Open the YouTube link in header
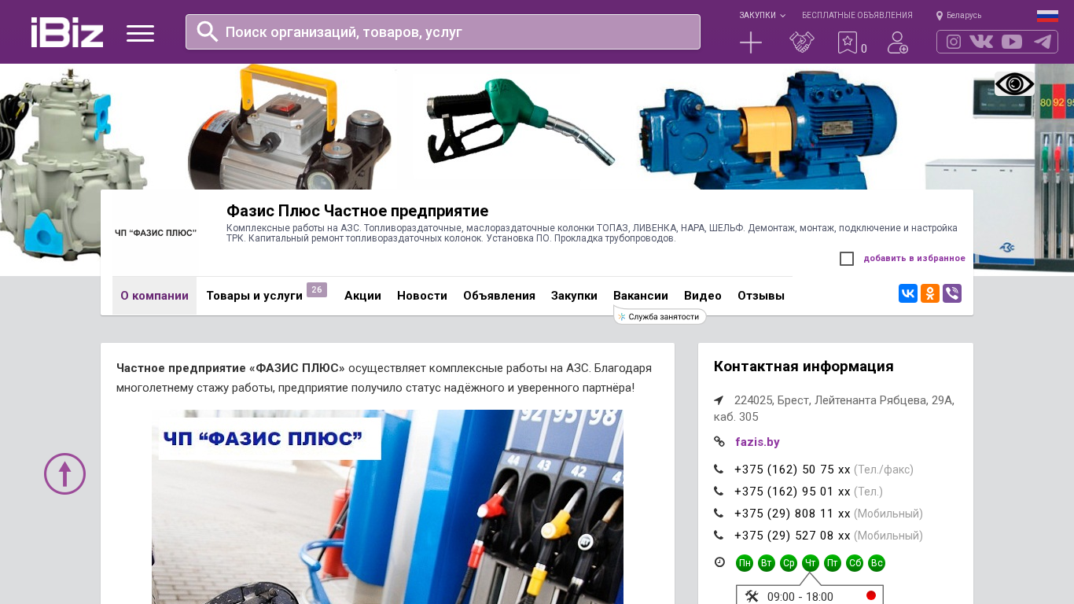 tap(1012, 42)
